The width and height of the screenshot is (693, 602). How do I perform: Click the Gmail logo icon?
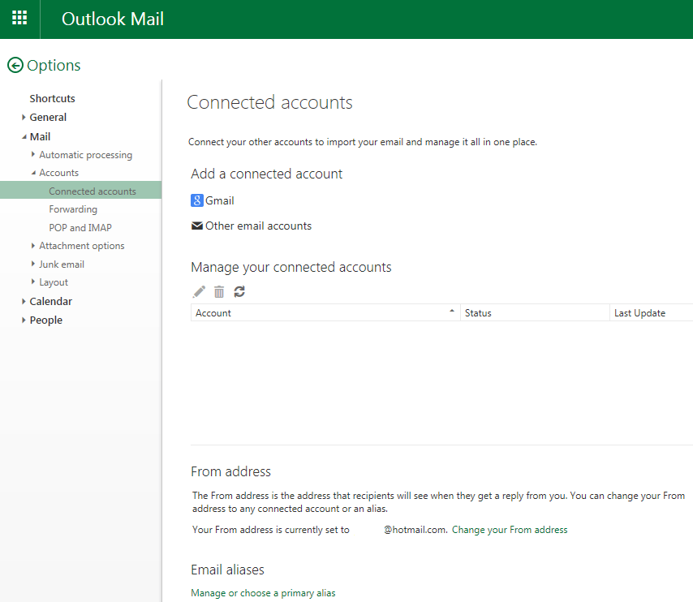pyautogui.click(x=197, y=200)
